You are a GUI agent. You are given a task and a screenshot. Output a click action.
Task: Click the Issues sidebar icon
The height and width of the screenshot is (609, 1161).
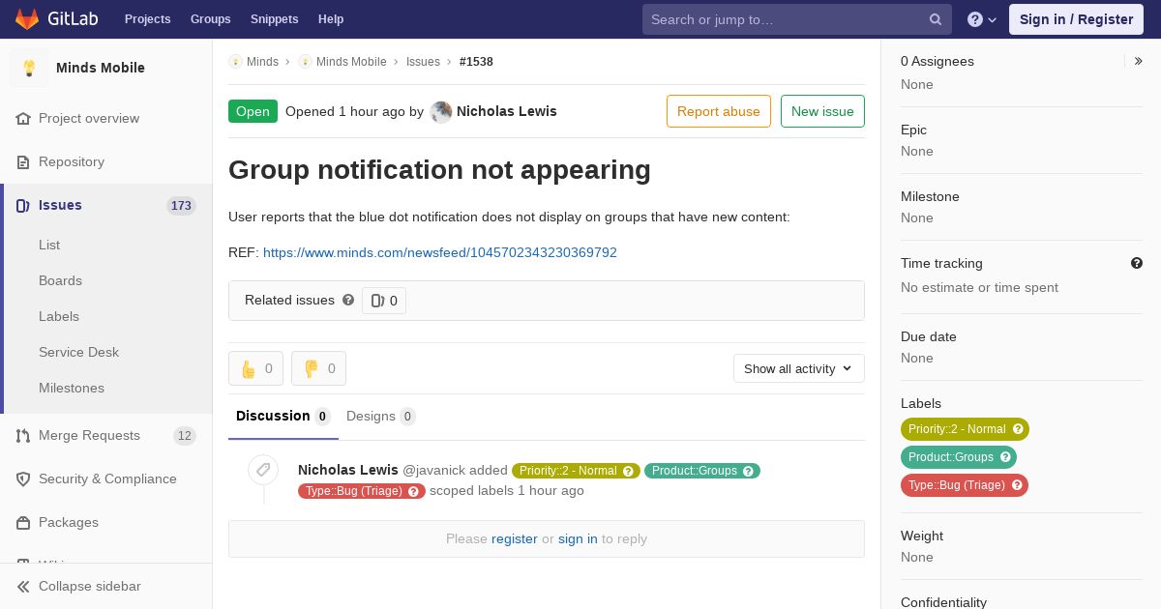pos(23,205)
